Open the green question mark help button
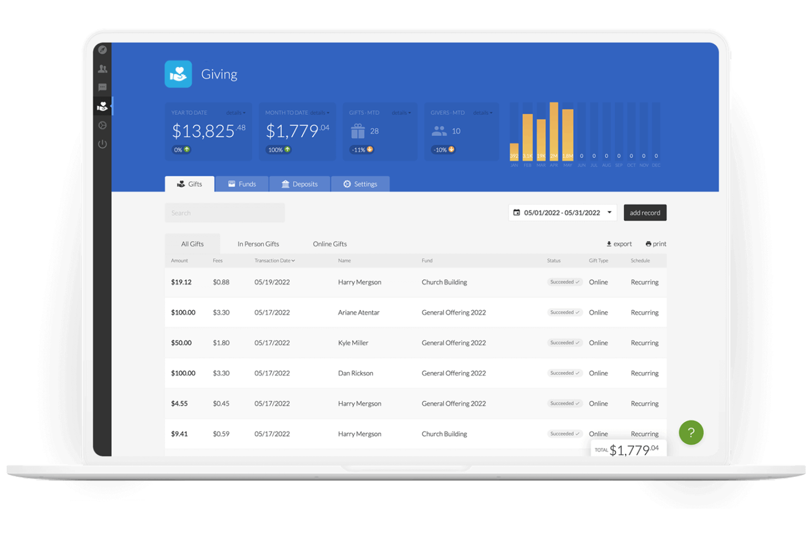 [x=691, y=433]
